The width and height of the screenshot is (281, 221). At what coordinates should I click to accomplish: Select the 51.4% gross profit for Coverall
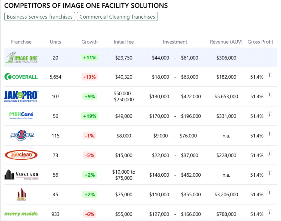coord(257,77)
